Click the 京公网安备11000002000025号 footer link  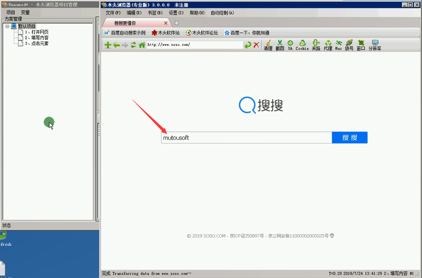pyautogui.click(x=298, y=236)
